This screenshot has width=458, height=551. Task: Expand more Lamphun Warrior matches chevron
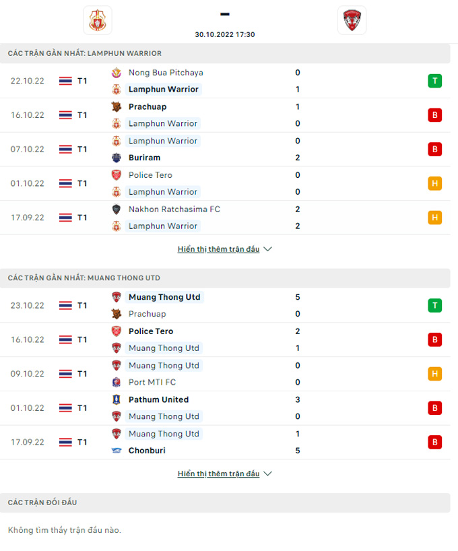tap(268, 249)
